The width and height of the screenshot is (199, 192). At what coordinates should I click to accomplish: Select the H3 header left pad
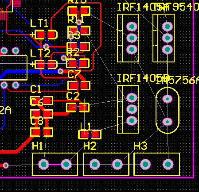pos(145,164)
